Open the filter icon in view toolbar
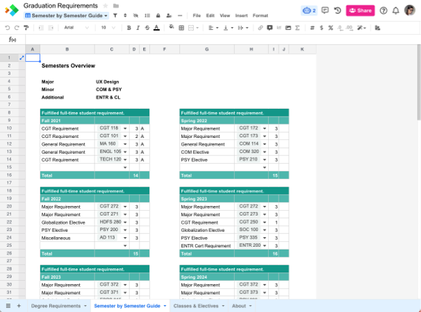The width and height of the screenshot is (421, 312). point(115,15)
